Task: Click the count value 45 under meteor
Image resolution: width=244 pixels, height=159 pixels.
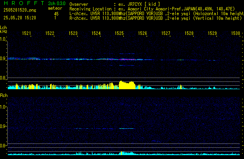Action: pos(56,14)
